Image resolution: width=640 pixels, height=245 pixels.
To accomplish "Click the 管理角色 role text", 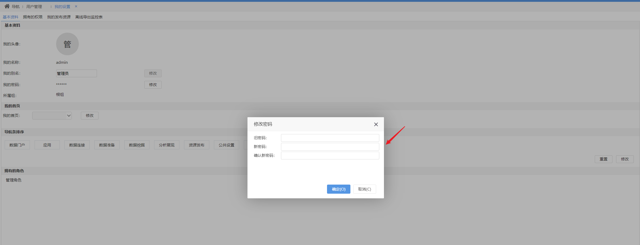I will tap(14, 180).
